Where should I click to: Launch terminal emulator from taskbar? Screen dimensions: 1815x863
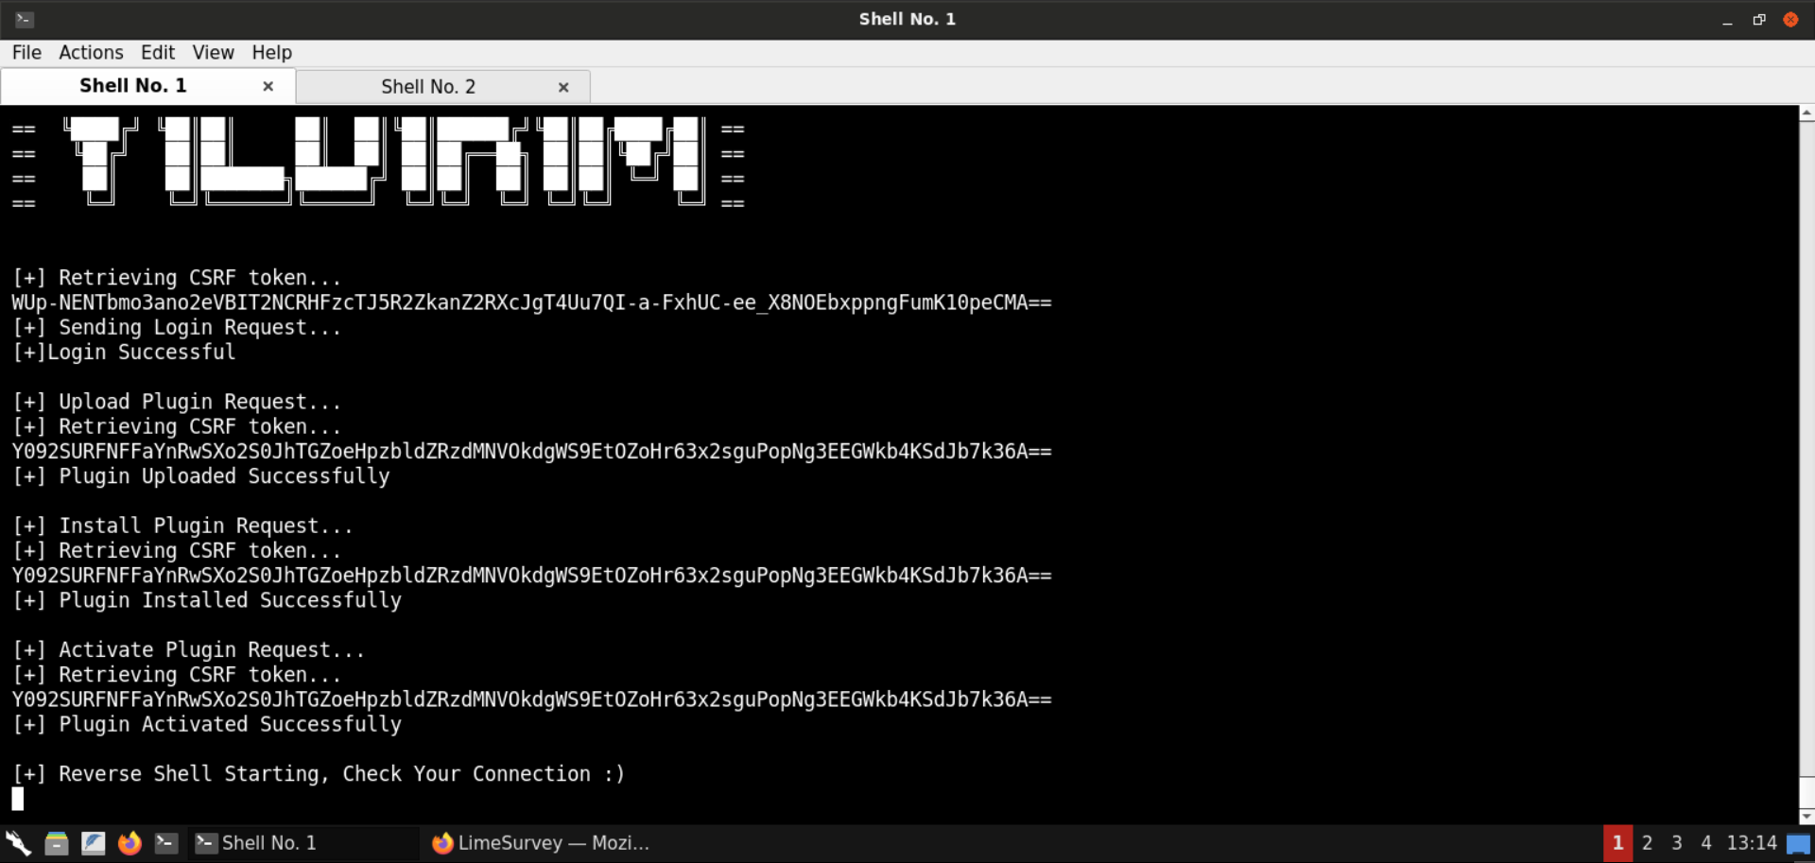(x=166, y=843)
